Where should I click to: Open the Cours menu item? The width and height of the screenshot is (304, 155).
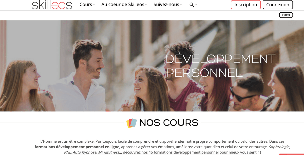(86, 5)
